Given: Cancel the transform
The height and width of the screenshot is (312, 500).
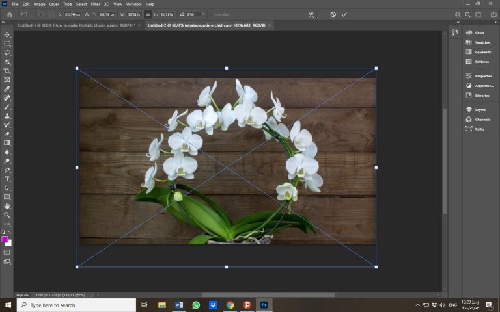Looking at the screenshot, I should pyautogui.click(x=333, y=14).
